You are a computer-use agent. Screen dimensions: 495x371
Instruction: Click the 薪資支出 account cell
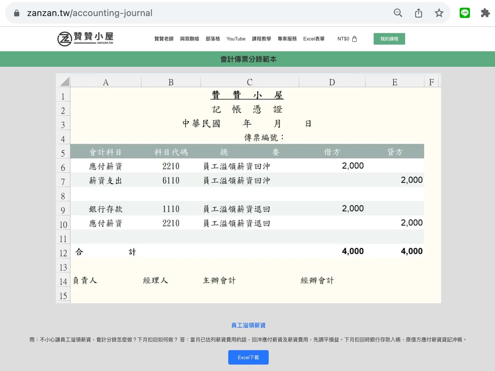tap(106, 180)
